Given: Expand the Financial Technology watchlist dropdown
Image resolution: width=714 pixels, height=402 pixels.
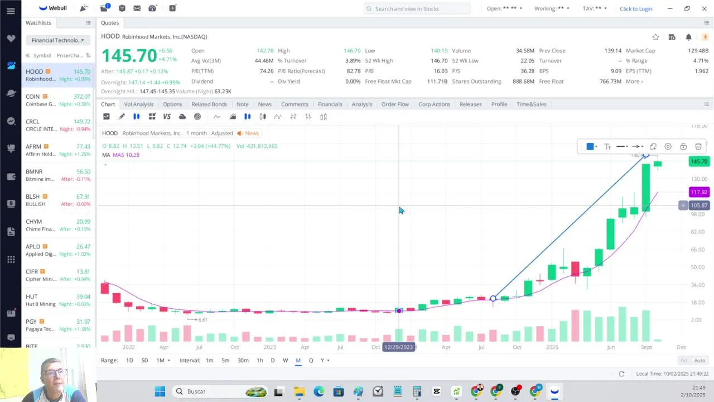Looking at the screenshot, I should (58, 40).
